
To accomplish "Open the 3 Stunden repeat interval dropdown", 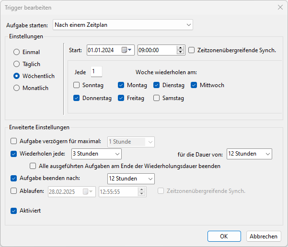I will click(x=96, y=154).
